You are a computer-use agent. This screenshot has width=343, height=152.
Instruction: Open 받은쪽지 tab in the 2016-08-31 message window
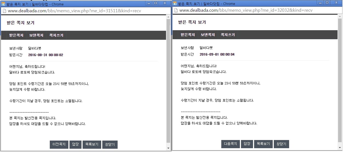click(16, 35)
